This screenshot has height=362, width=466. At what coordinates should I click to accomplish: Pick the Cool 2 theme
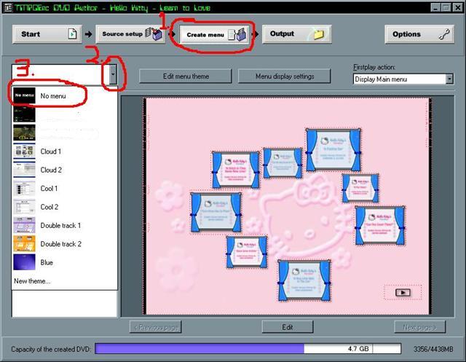click(65, 207)
